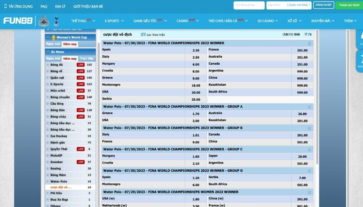
Task: Click the Tottenham Hotspur crest icon
Action: click(56, 21)
